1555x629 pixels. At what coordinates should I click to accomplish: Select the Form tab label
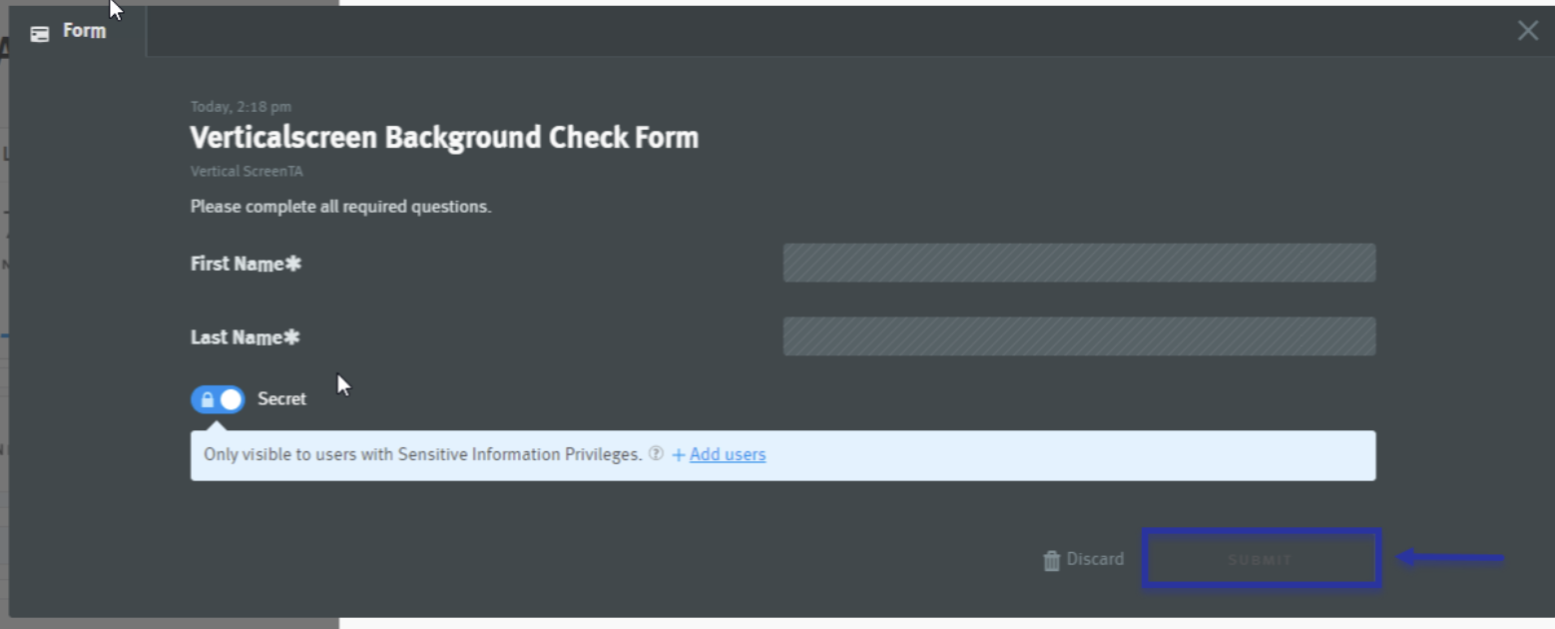84,31
